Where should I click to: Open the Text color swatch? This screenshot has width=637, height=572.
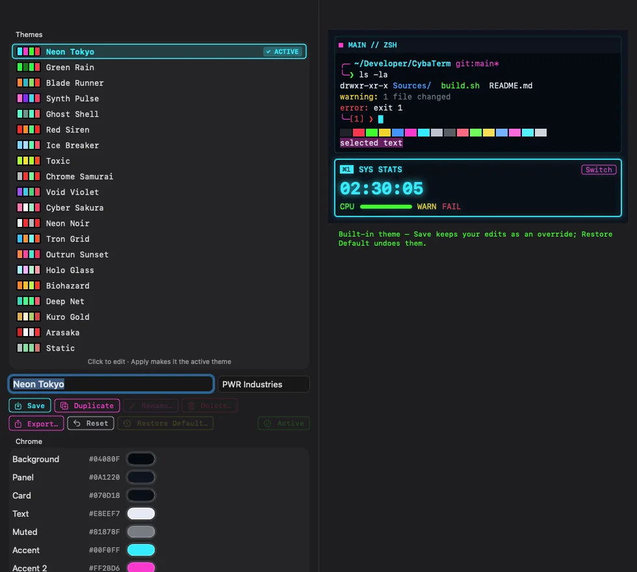pyautogui.click(x=141, y=513)
